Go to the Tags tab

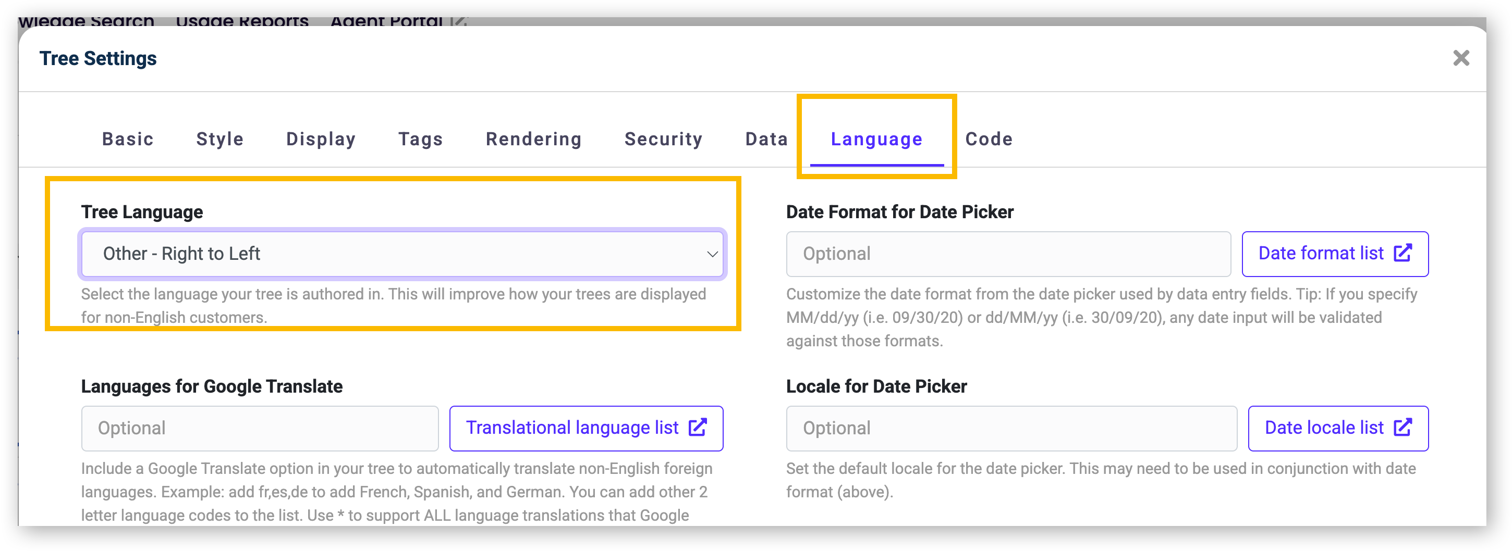coord(420,139)
